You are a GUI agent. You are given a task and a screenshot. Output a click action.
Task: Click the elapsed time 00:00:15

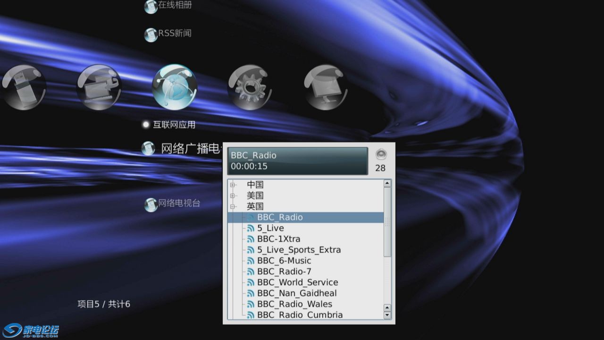point(249,166)
